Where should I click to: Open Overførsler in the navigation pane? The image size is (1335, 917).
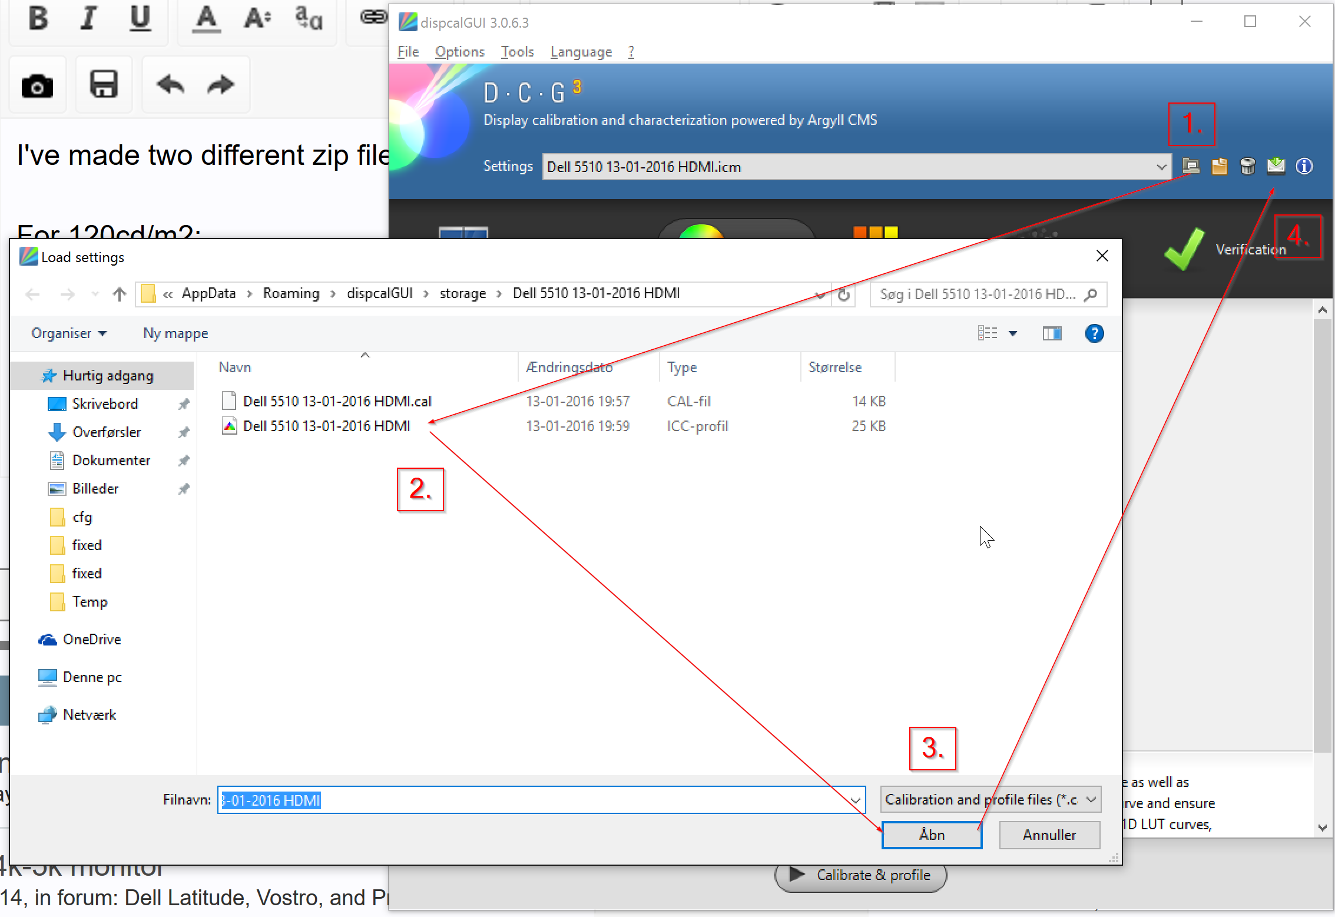tap(106, 432)
